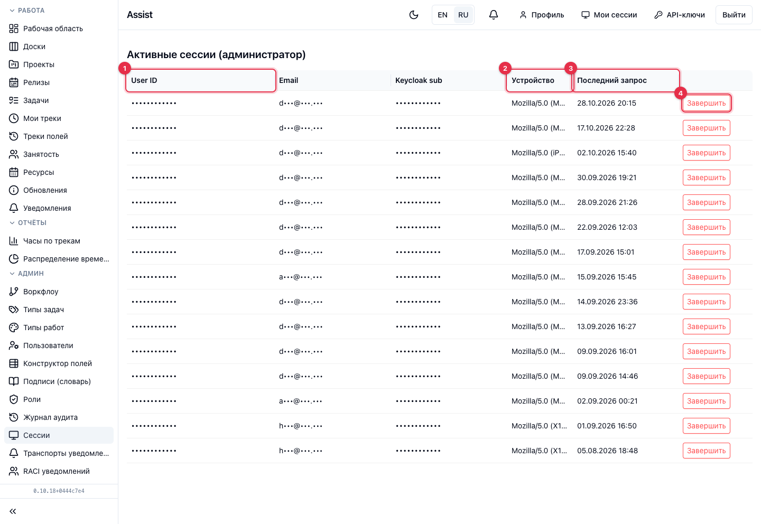This screenshot has height=524, width=761.
Task: Click the Релизы calendar icon
Action: pos(14,82)
